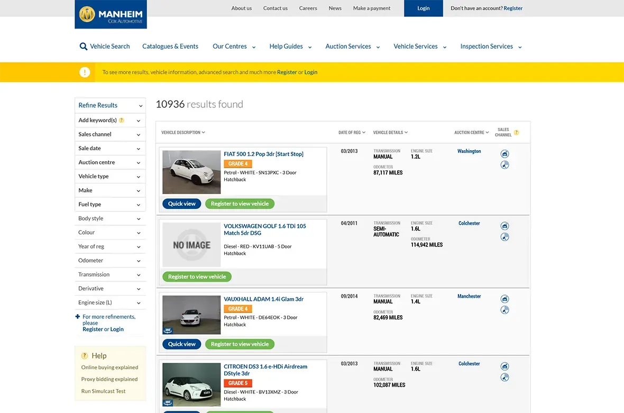Click Quick view for Vauxhall Adam
Screen dimensions: 624x413
pos(182,344)
